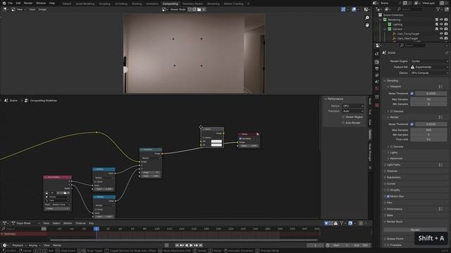
Task: Open the Render properties tab icon
Action: click(x=377, y=62)
